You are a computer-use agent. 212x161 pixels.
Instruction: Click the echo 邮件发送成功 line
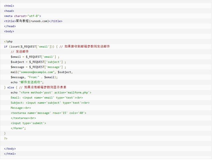(x=27, y=82)
